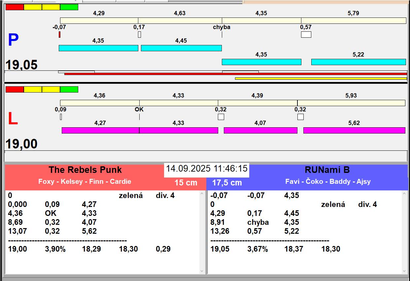The width and height of the screenshot is (410, 281).
Task: Click the cream 5,93 segment bar in lane L
Action: [351, 103]
